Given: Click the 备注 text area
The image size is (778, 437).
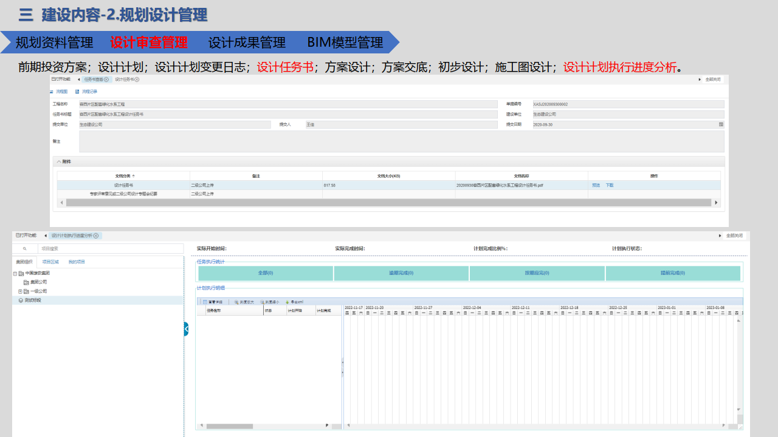Looking at the screenshot, I should point(401,141).
